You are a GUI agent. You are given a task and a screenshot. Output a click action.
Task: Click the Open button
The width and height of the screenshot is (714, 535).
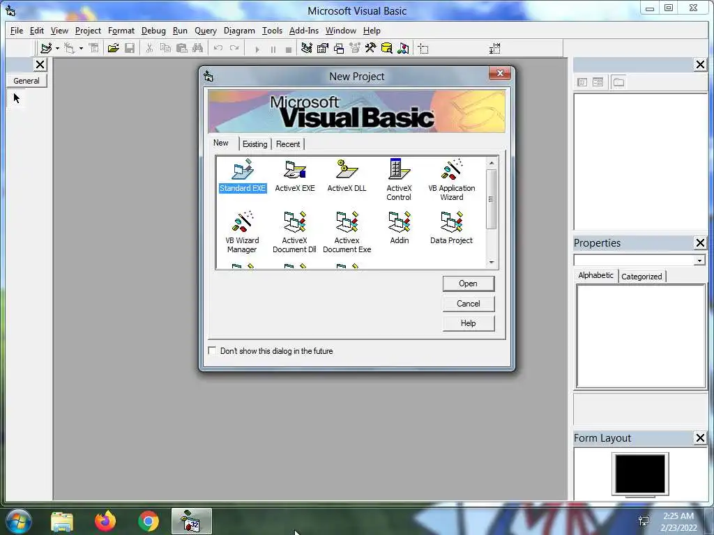pyautogui.click(x=468, y=284)
